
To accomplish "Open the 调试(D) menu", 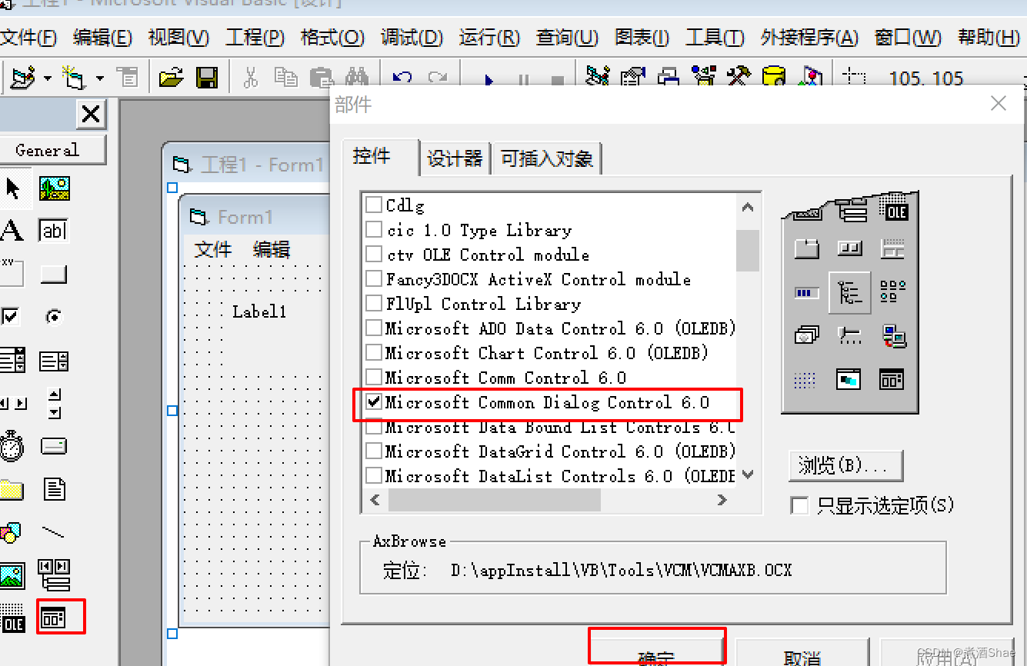I will 412,38.
